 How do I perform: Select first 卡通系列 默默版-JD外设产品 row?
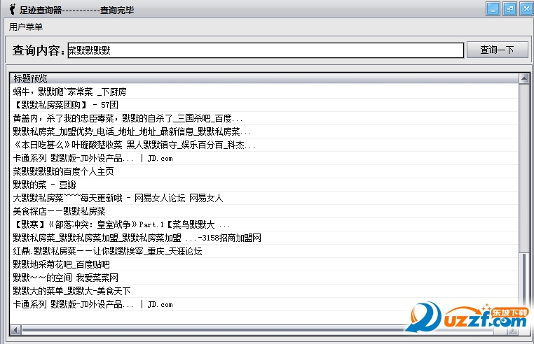[x=264, y=158]
